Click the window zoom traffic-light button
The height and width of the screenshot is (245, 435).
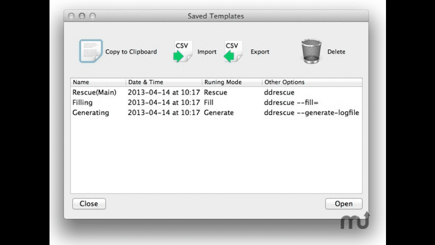[92, 16]
